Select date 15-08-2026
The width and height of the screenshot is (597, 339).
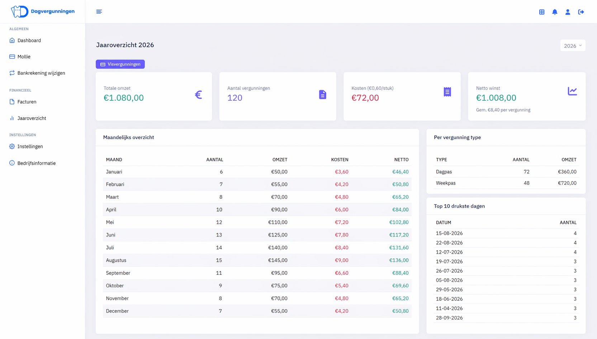(449, 233)
